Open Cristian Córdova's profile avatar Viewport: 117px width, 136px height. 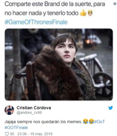pyautogui.click(x=9, y=110)
